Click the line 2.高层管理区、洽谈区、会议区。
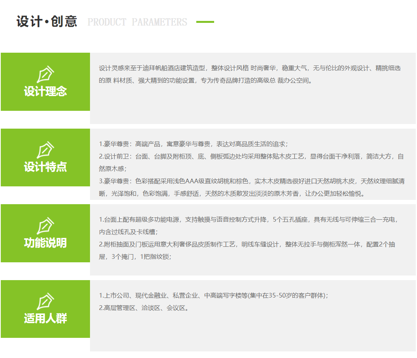Viewport: 417px width, 358px height. tap(144, 308)
